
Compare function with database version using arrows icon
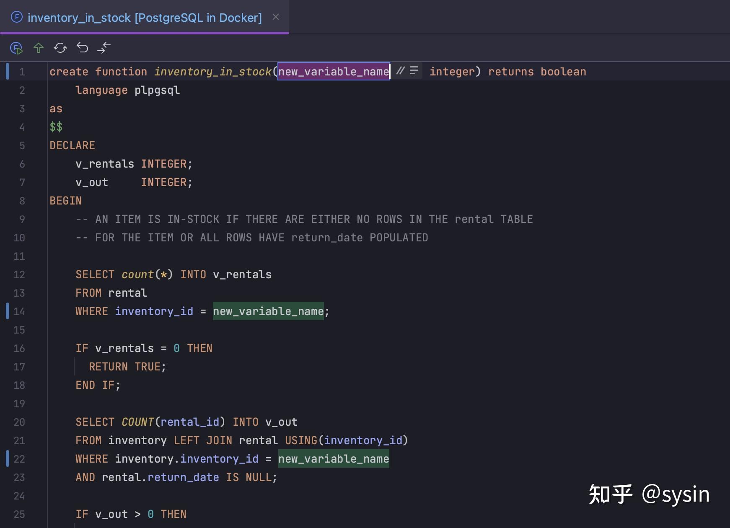(x=104, y=48)
